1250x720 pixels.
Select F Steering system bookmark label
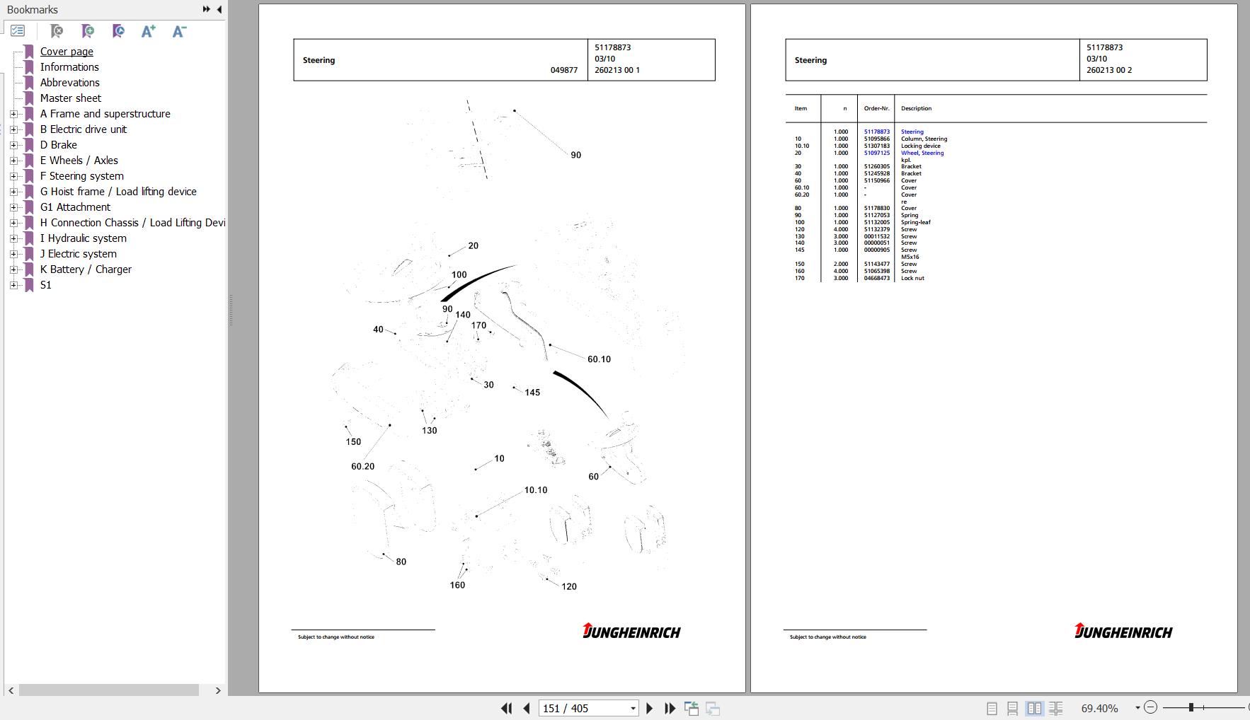coord(81,176)
